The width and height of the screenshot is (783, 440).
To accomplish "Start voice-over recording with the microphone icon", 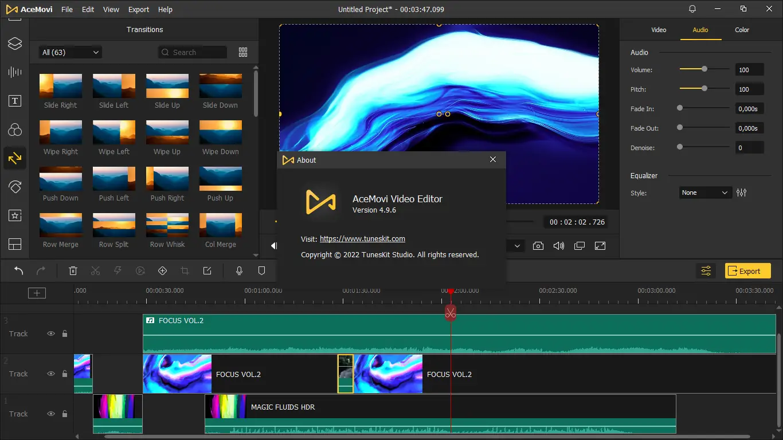I will tap(240, 271).
